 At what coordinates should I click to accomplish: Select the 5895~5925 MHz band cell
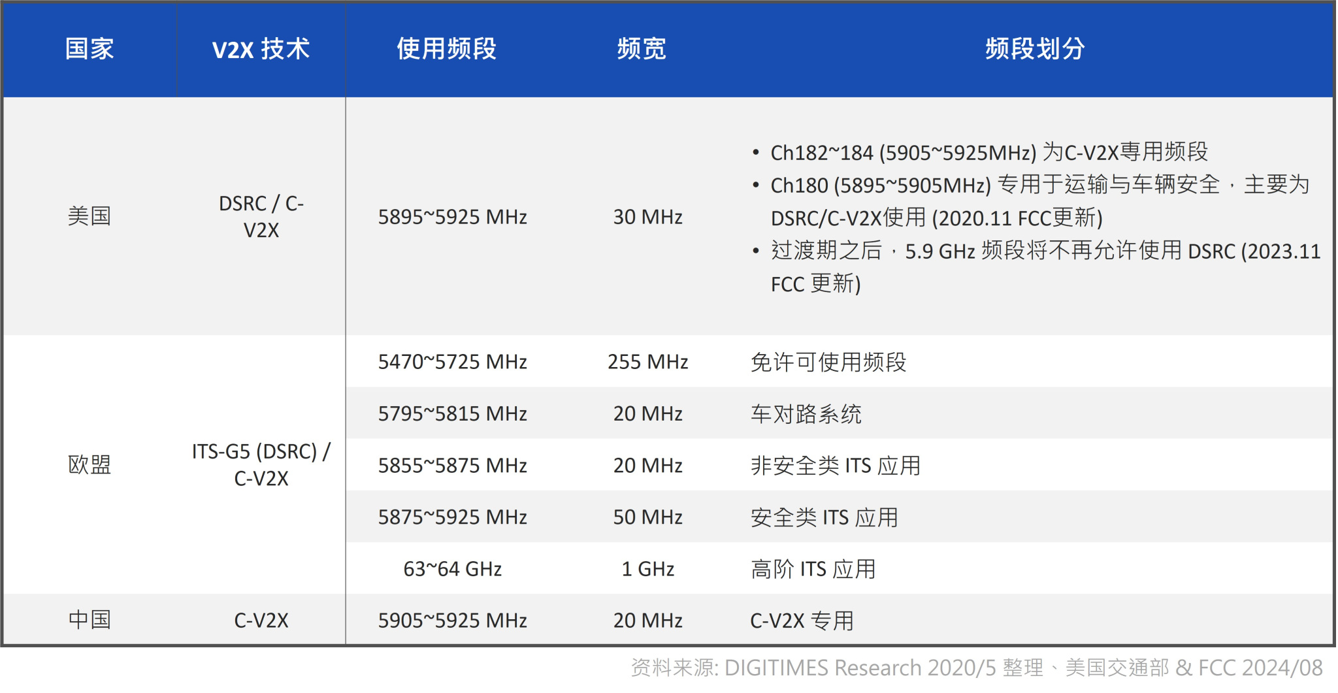click(x=452, y=217)
